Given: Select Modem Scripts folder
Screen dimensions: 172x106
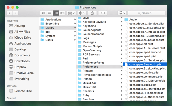Looking at the screenshot, I should (100, 46).
